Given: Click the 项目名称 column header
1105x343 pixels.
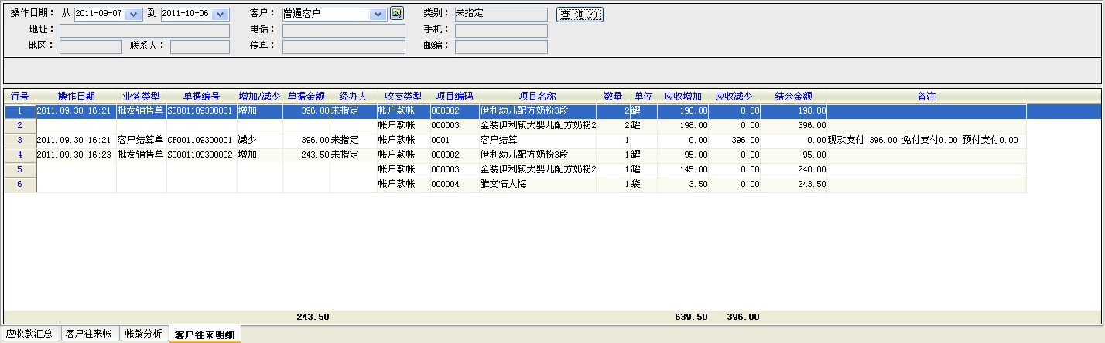Looking at the screenshot, I should pos(537,97).
